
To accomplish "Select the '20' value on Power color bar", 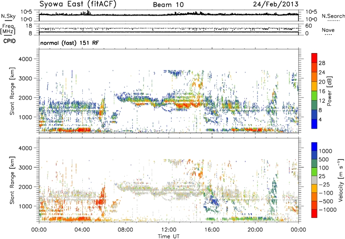I will pyautogui.click(x=322, y=82).
